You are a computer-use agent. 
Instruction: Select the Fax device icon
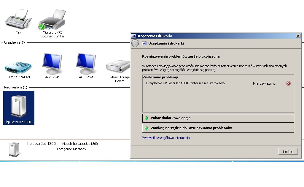[18, 19]
